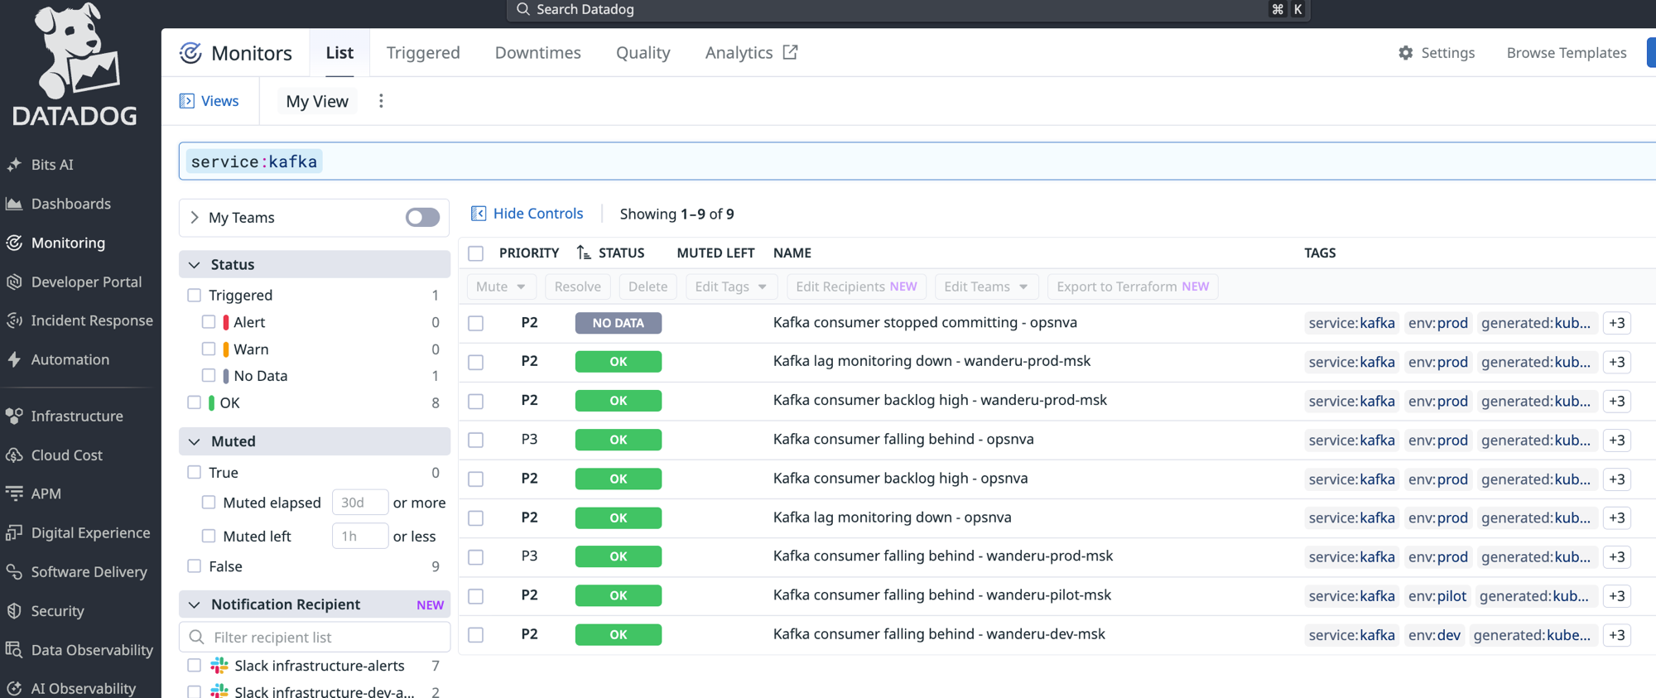The height and width of the screenshot is (698, 1656).
Task: Open Bits AI sparkle icon in sidebar
Action: coord(14,164)
